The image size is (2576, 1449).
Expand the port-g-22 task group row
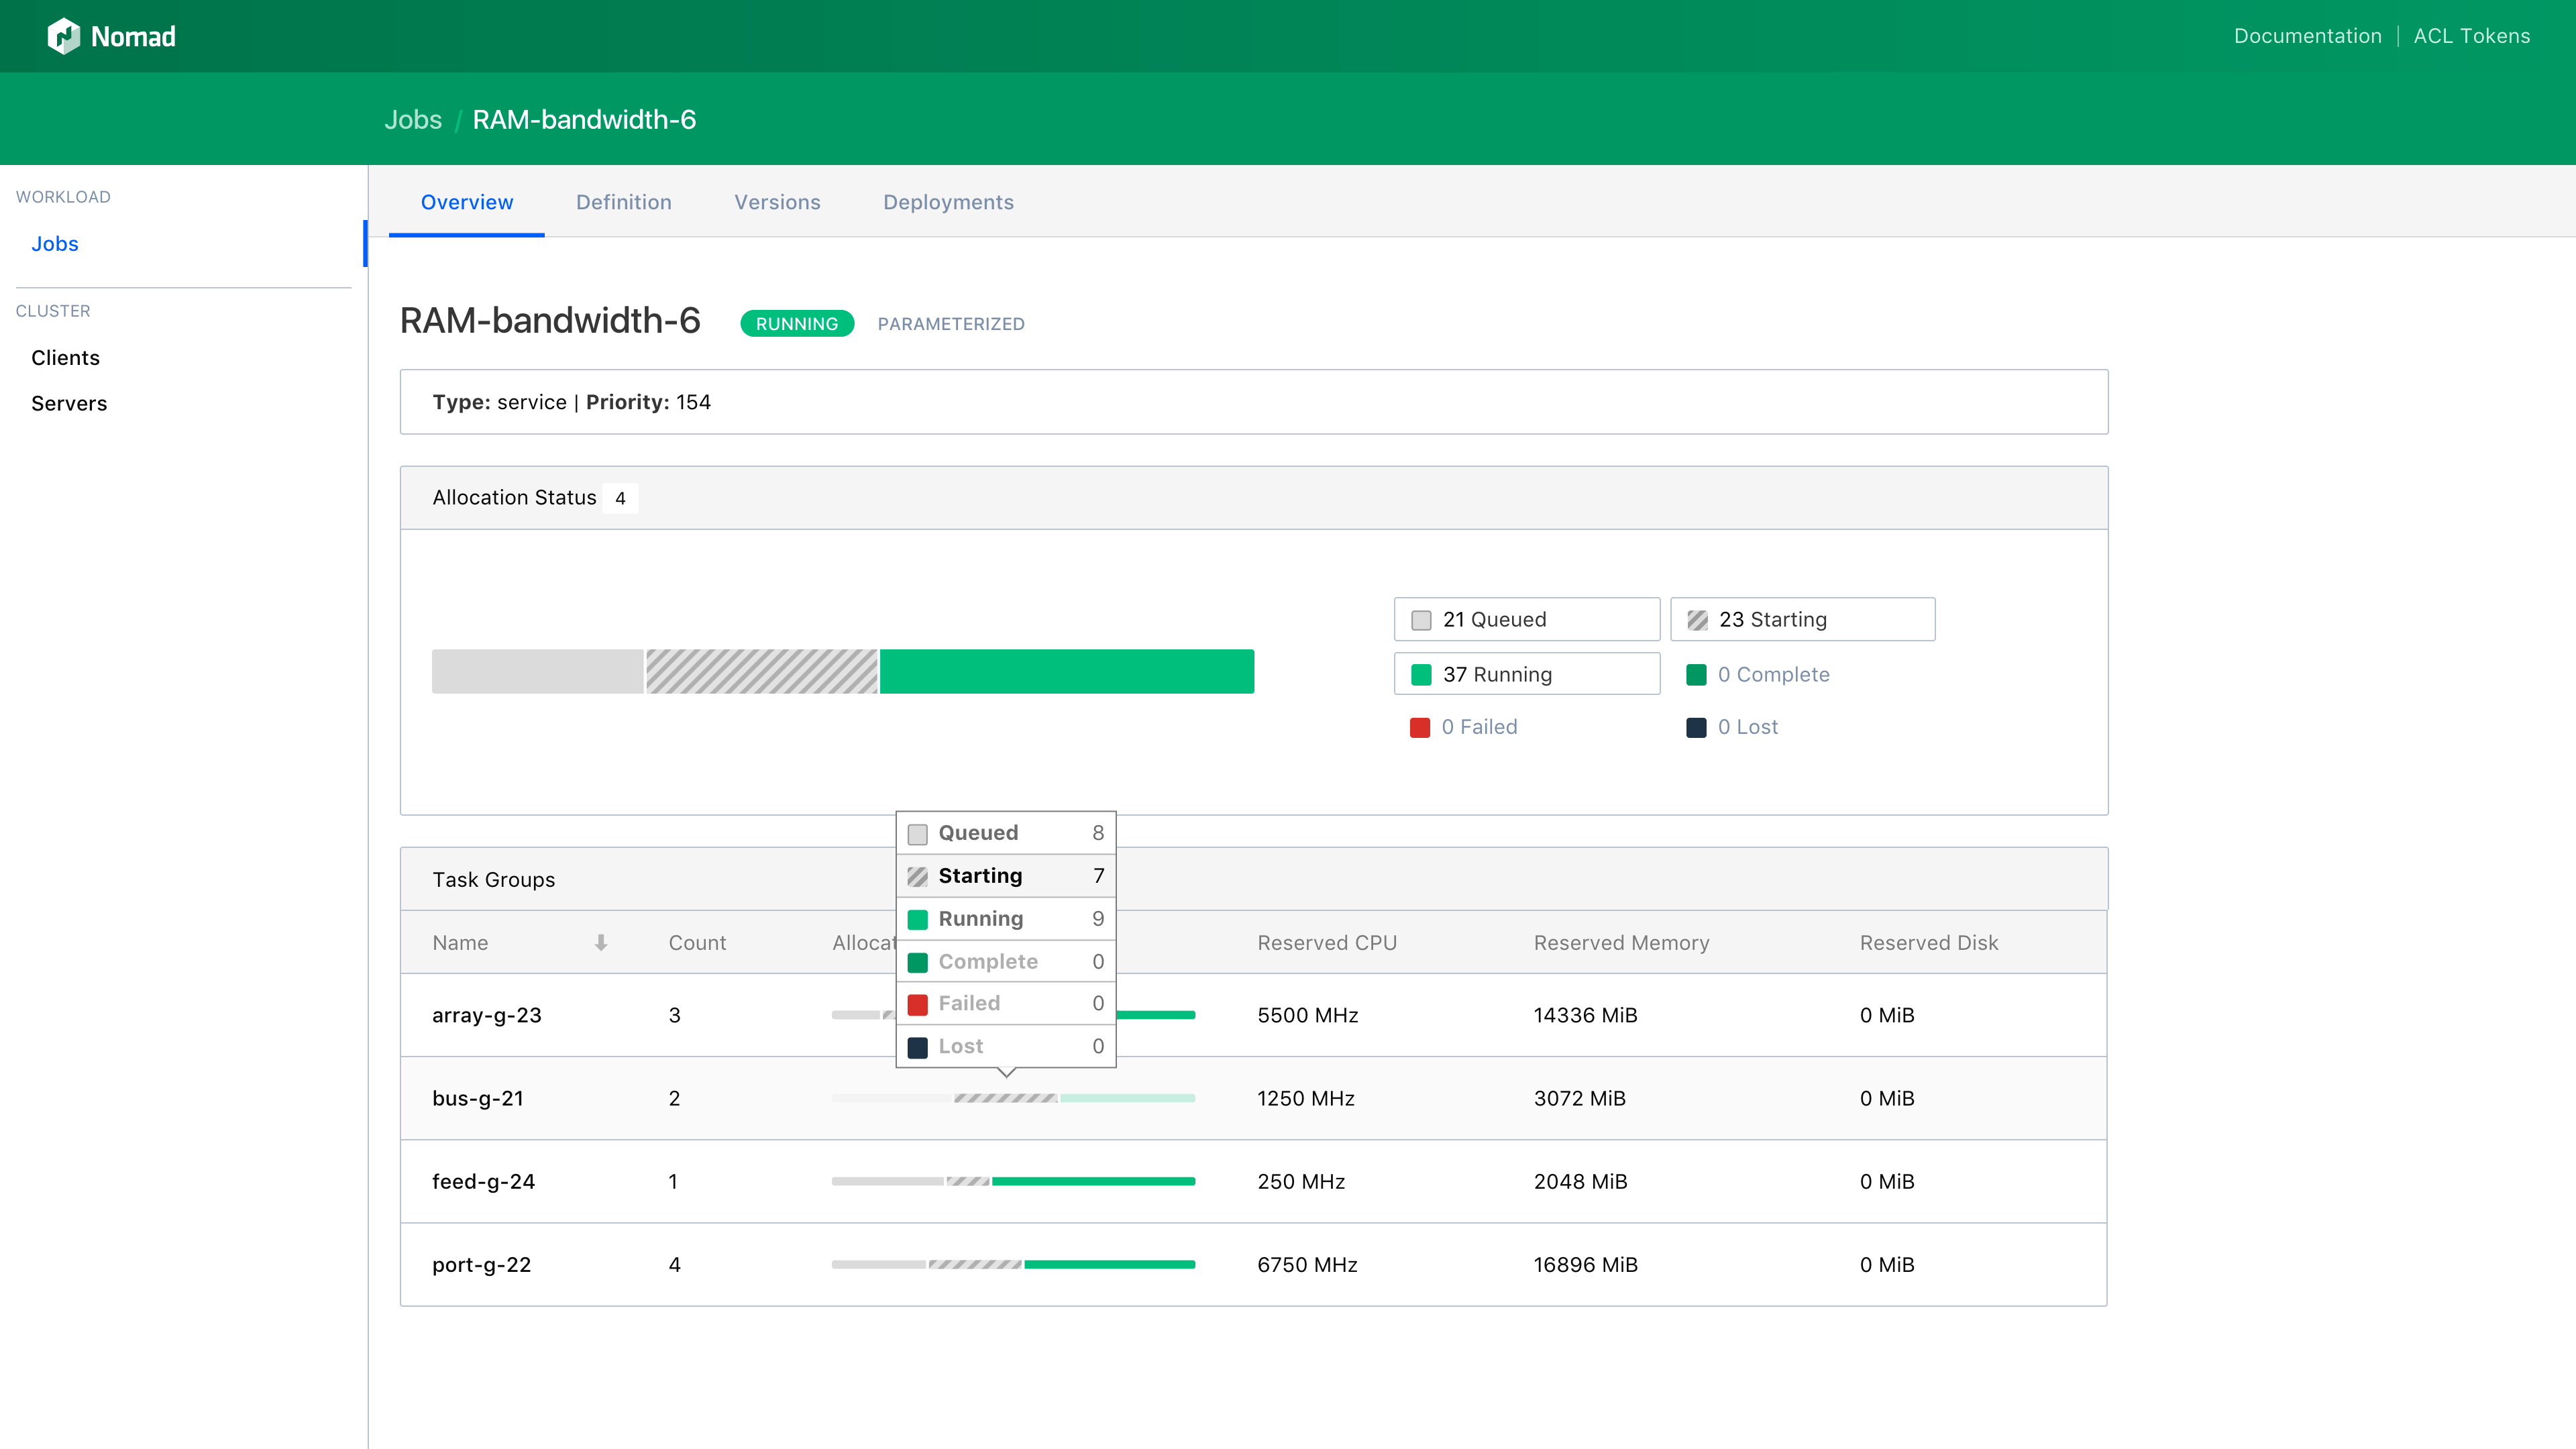point(481,1263)
